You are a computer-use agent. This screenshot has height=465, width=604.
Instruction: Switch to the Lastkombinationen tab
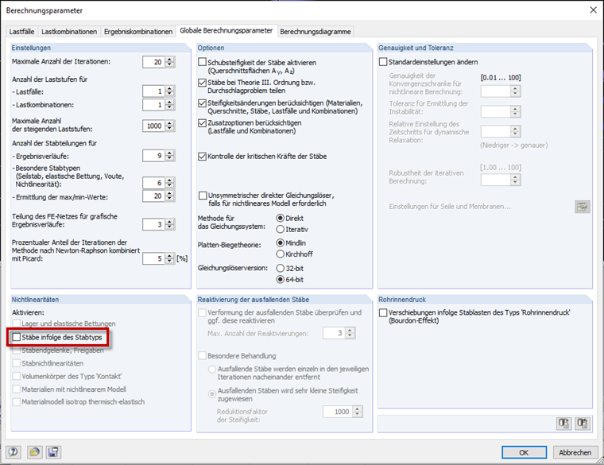click(69, 32)
